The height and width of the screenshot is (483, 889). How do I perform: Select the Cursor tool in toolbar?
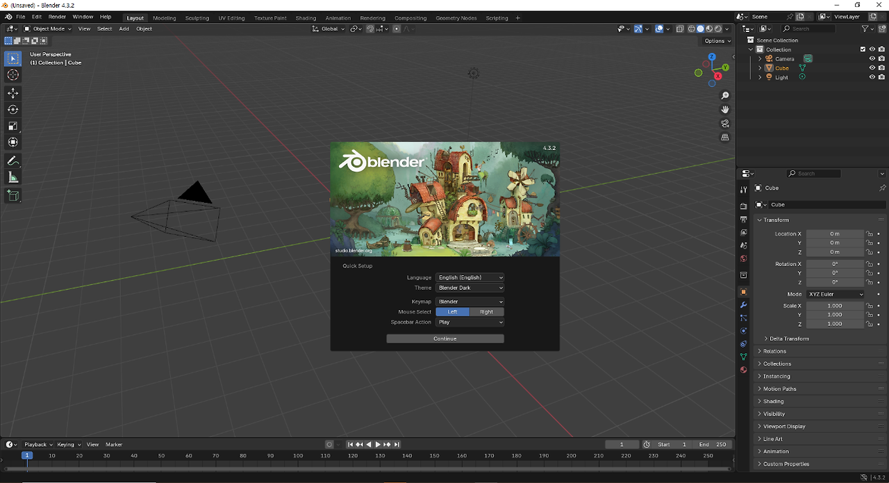(x=13, y=75)
